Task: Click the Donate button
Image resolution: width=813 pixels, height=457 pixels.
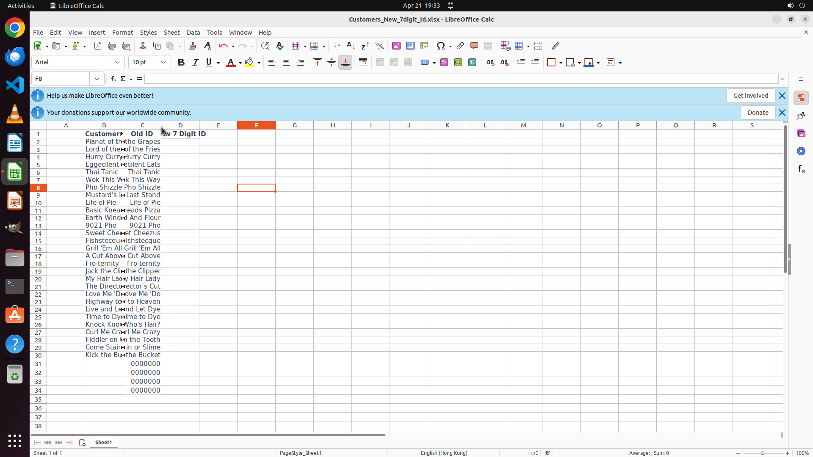Action: point(758,113)
